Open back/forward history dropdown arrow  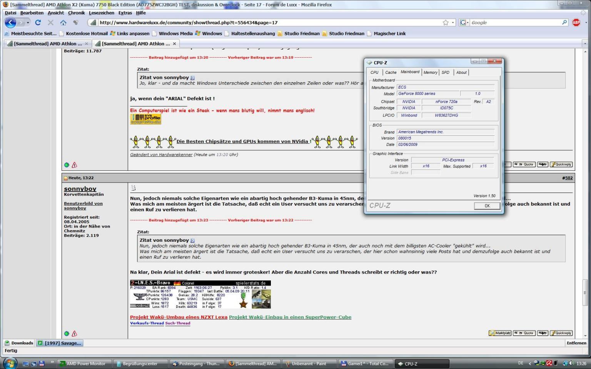[x=28, y=23]
